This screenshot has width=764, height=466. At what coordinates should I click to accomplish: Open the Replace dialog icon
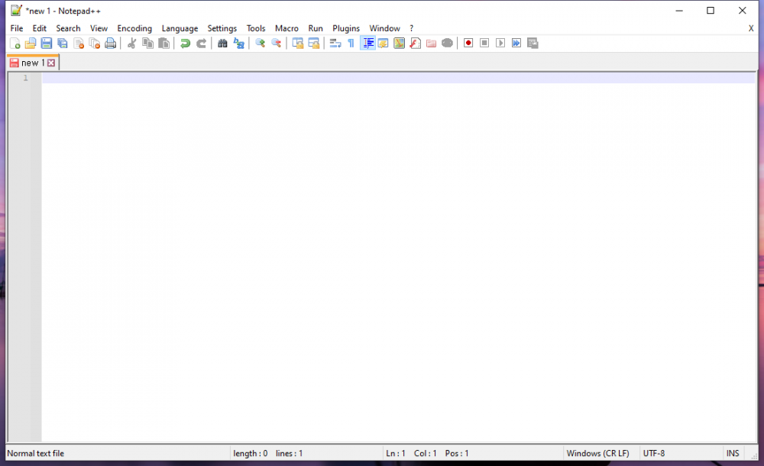238,44
